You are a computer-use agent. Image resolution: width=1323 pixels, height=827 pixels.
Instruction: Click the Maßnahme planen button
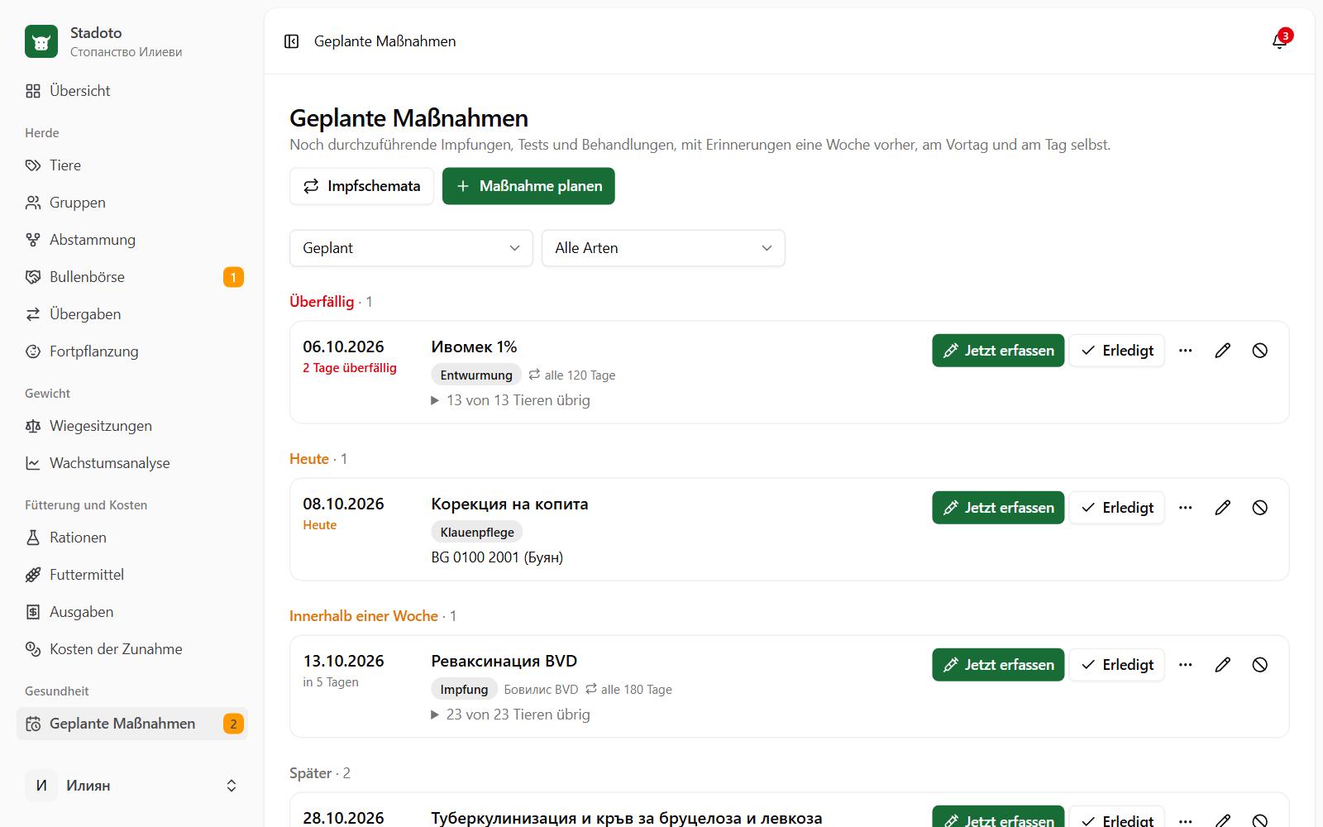tap(528, 186)
